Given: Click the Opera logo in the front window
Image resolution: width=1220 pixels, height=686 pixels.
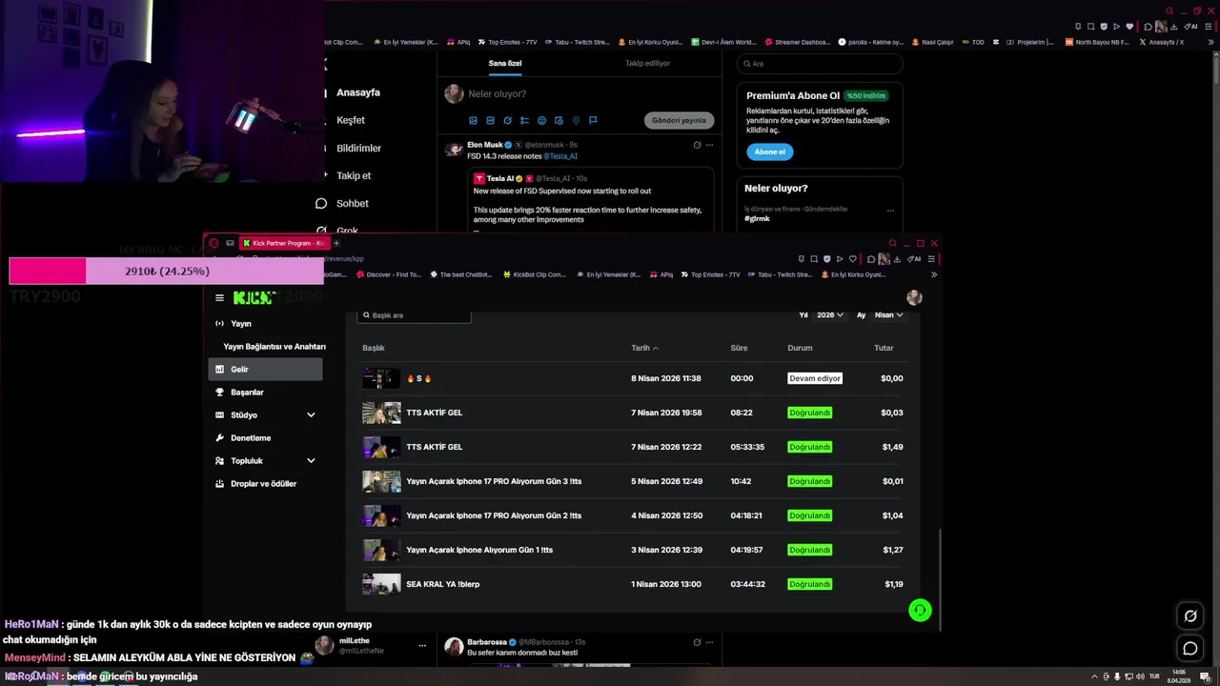Looking at the screenshot, I should coord(213,243).
